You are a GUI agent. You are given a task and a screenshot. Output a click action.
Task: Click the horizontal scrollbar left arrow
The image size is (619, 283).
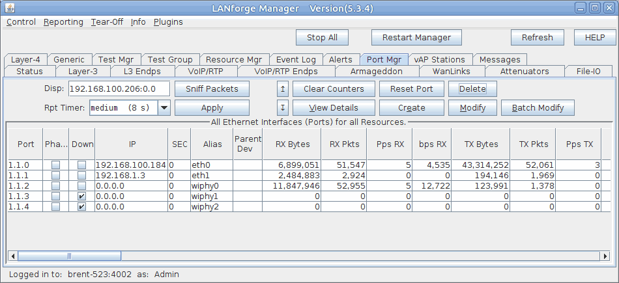pos(12,256)
